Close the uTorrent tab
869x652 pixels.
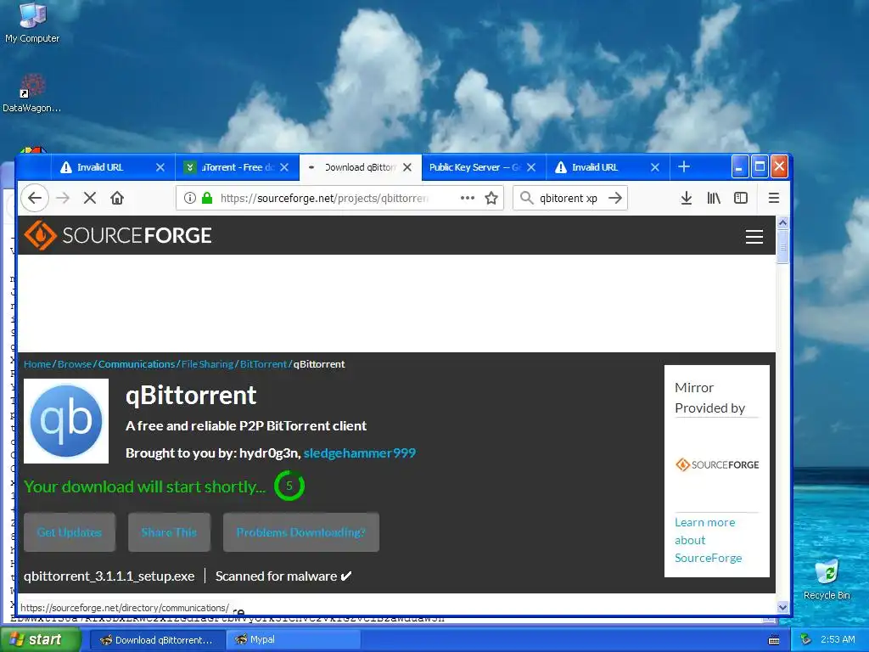click(x=284, y=167)
